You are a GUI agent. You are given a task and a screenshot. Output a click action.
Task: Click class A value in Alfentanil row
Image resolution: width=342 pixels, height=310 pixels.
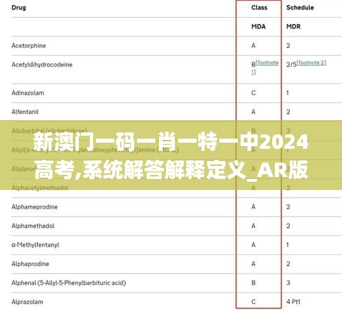point(254,112)
